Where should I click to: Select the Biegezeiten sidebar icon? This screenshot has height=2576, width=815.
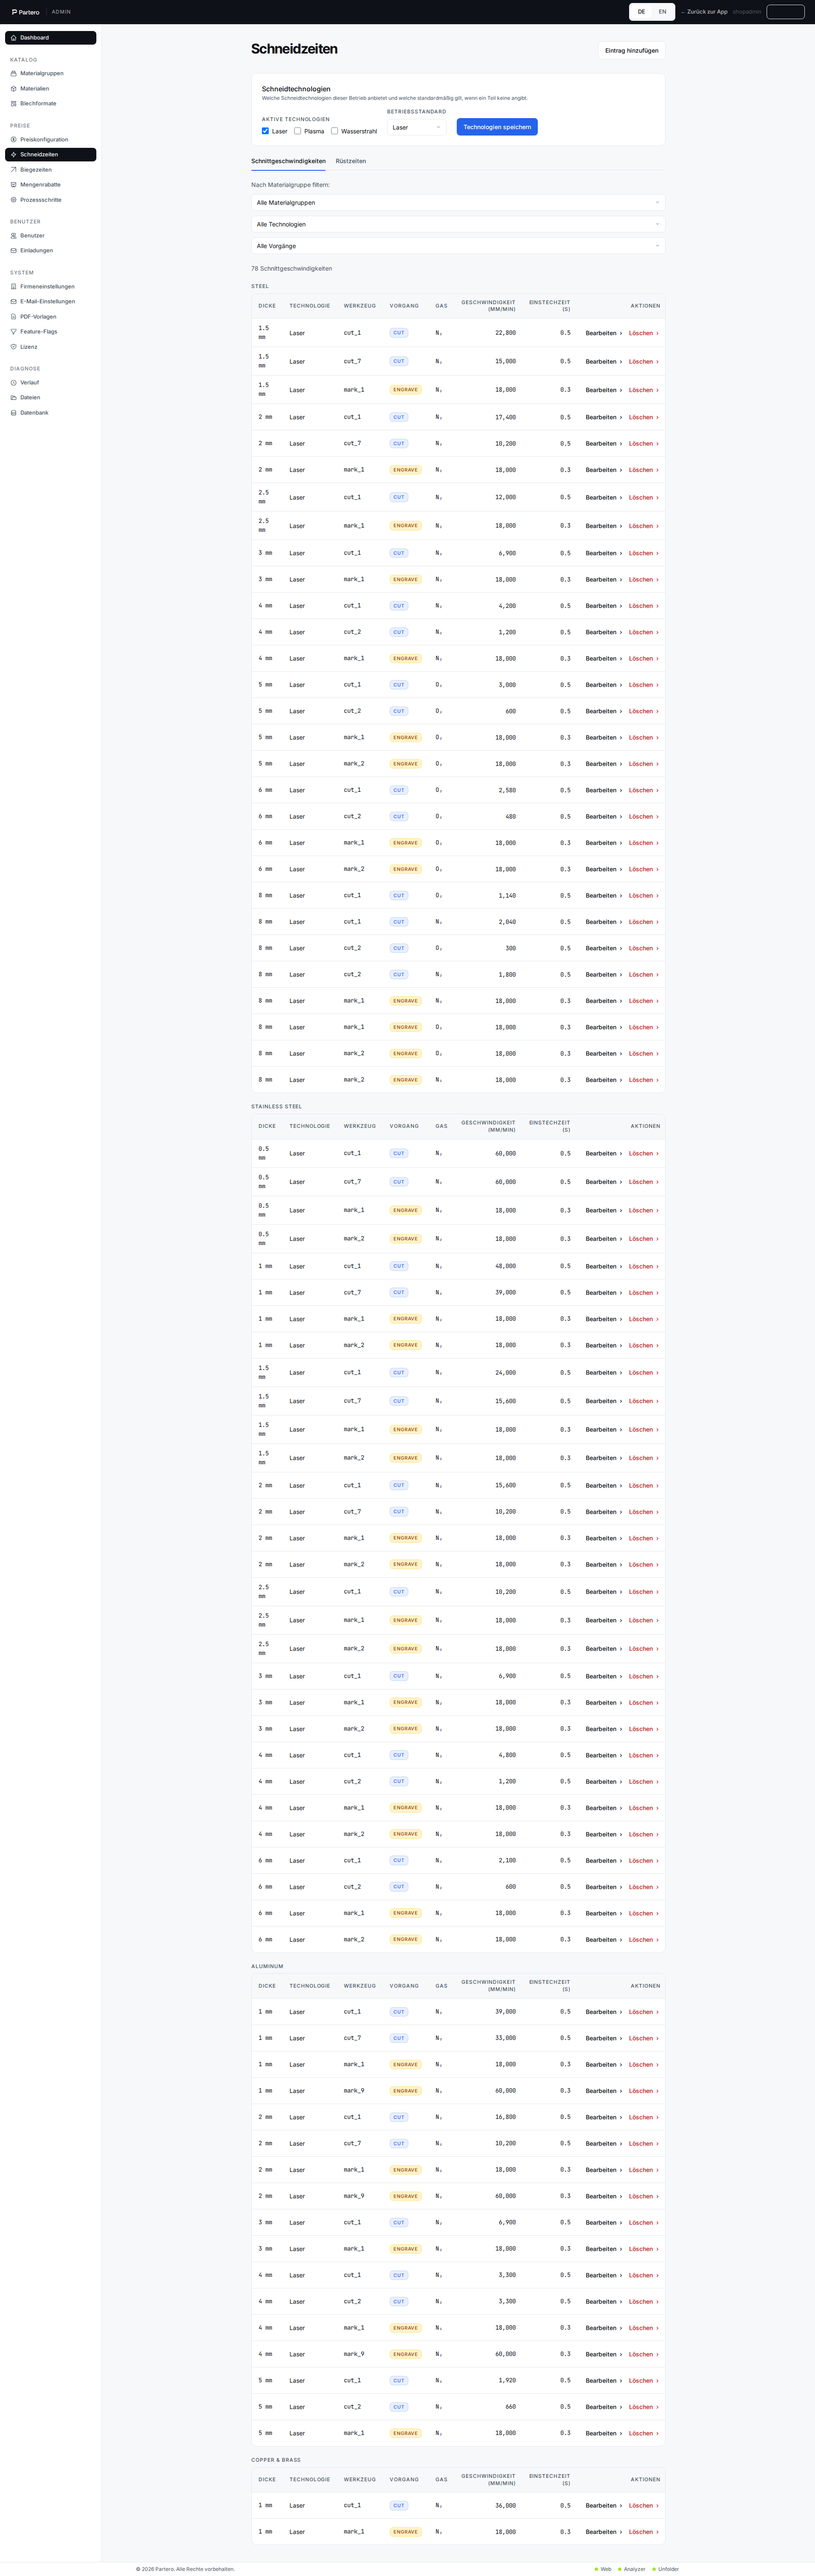pos(13,170)
